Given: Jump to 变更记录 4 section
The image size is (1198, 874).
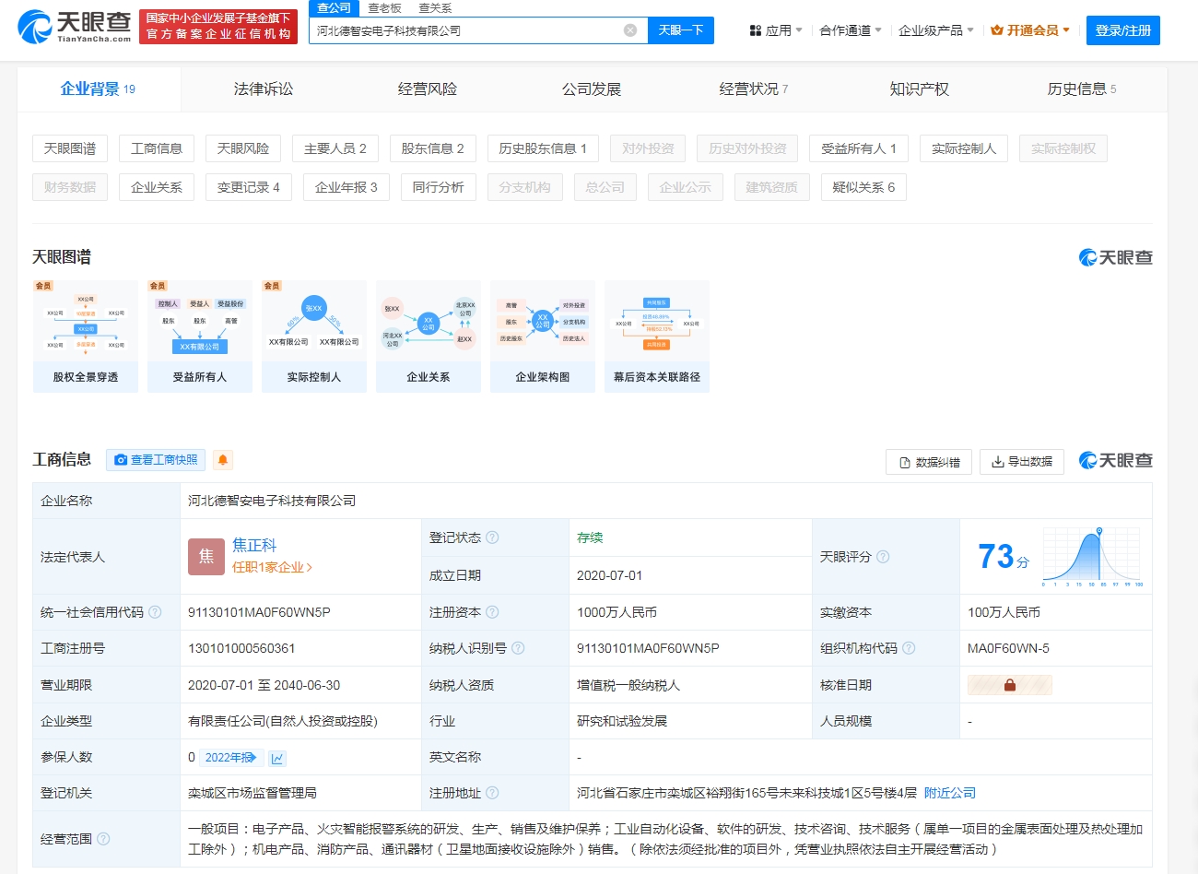Looking at the screenshot, I should (x=249, y=187).
